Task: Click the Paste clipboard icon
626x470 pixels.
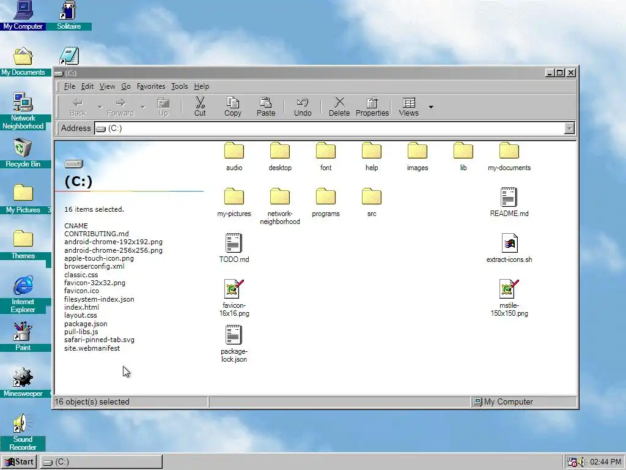Action: pyautogui.click(x=265, y=103)
